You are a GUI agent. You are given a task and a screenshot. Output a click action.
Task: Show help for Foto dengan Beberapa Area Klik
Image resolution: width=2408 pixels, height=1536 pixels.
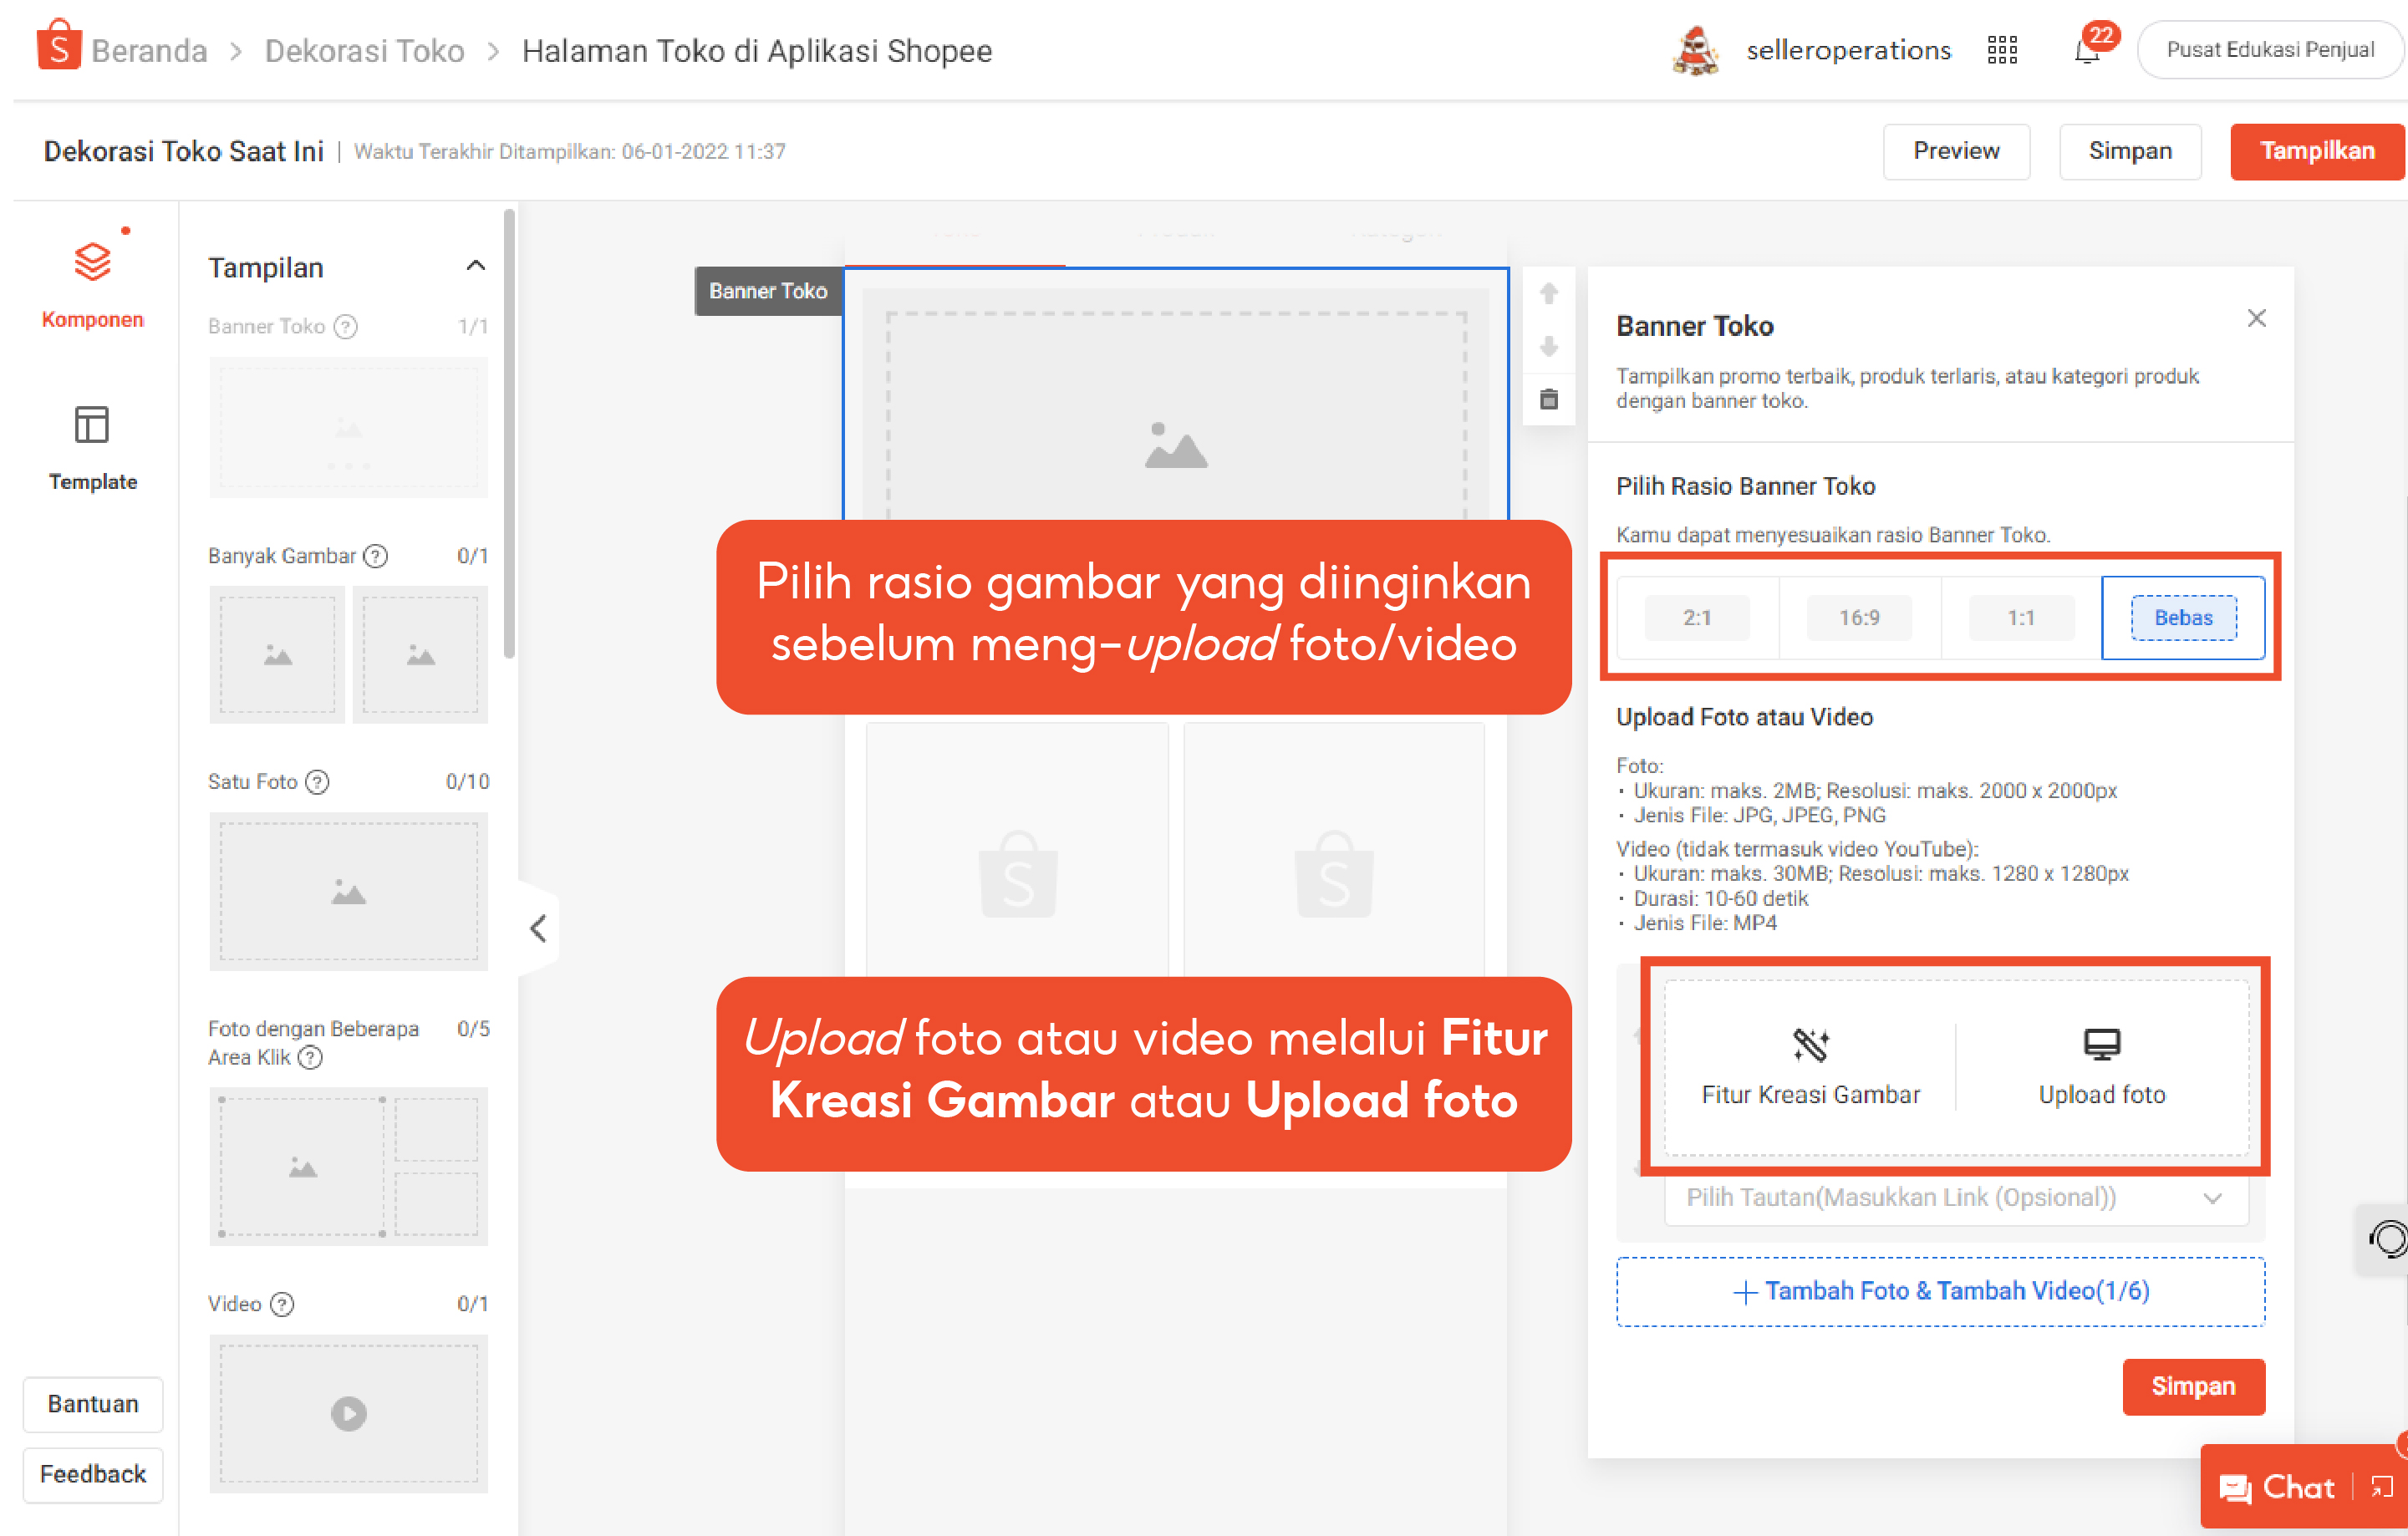coord(311,1058)
